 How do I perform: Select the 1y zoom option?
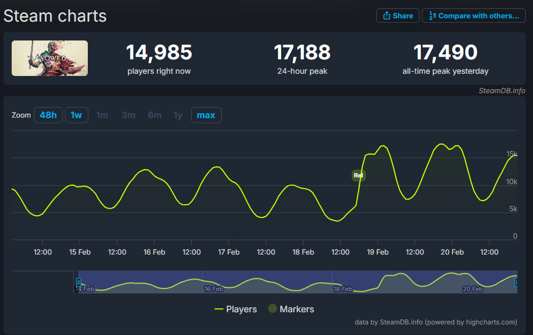178,115
